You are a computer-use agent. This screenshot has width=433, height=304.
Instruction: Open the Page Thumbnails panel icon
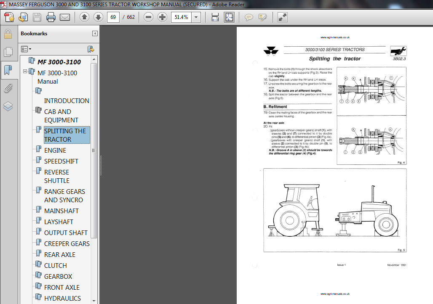(x=8, y=52)
